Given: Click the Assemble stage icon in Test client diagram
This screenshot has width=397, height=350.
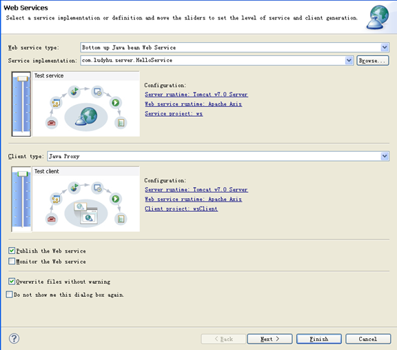Looking at the screenshot, I should pyautogui.click(x=56, y=199).
